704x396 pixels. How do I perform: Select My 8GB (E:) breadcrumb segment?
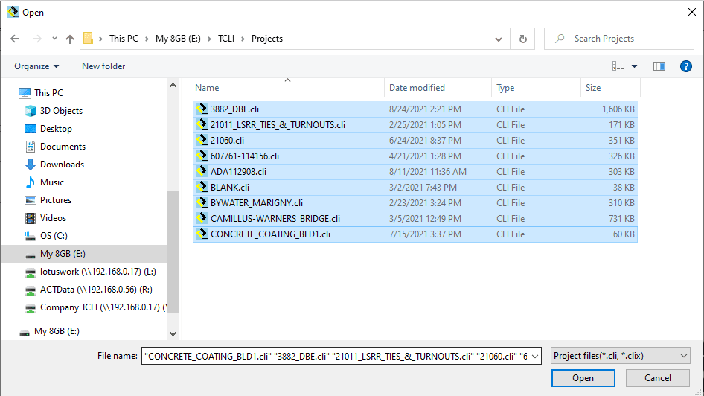[x=178, y=39]
